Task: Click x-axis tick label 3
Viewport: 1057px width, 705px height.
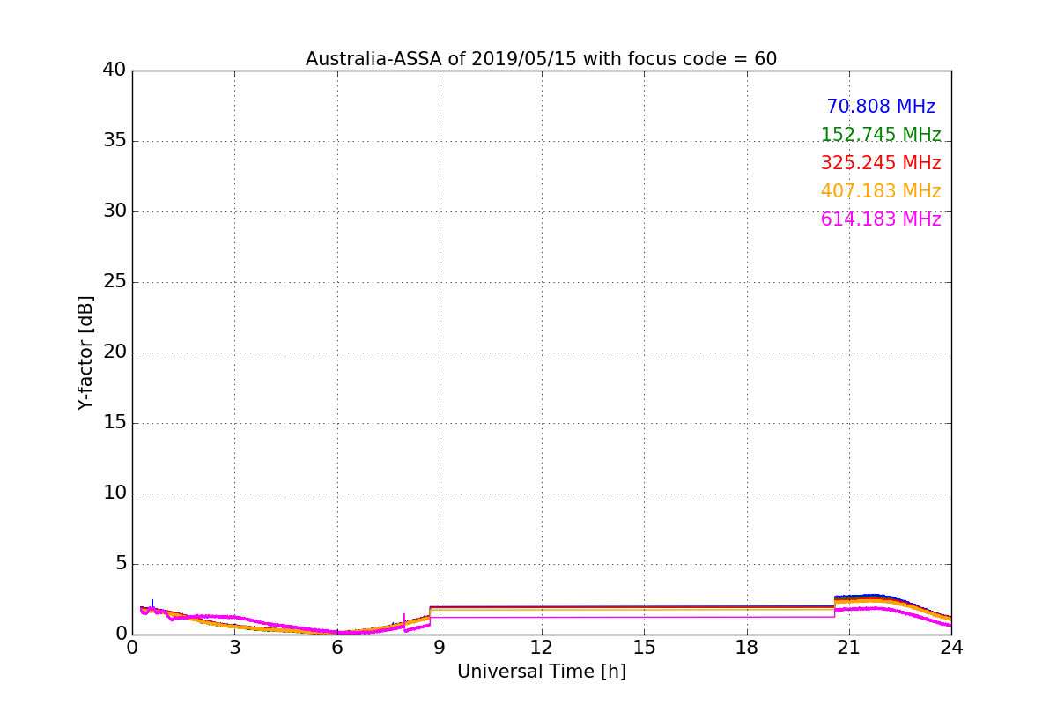Action: coord(234,647)
